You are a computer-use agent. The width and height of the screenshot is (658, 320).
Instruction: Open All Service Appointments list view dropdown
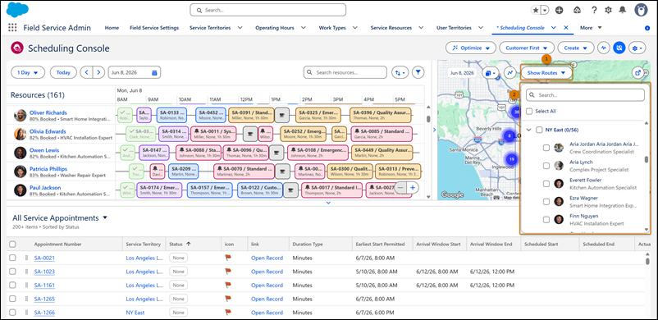pyautogui.click(x=105, y=218)
